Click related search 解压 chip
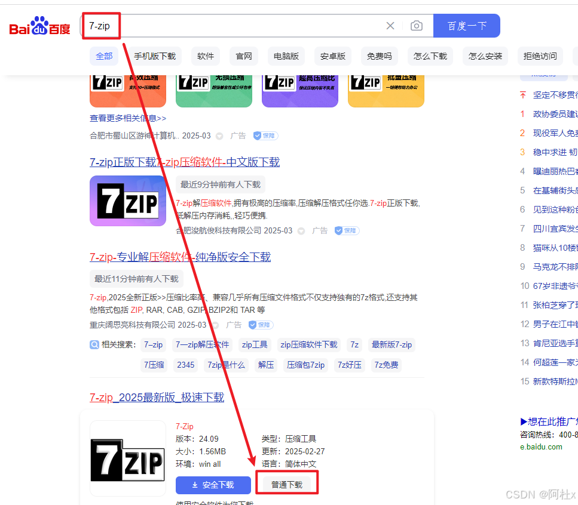Viewport: 578px width, 505px height. 266,365
